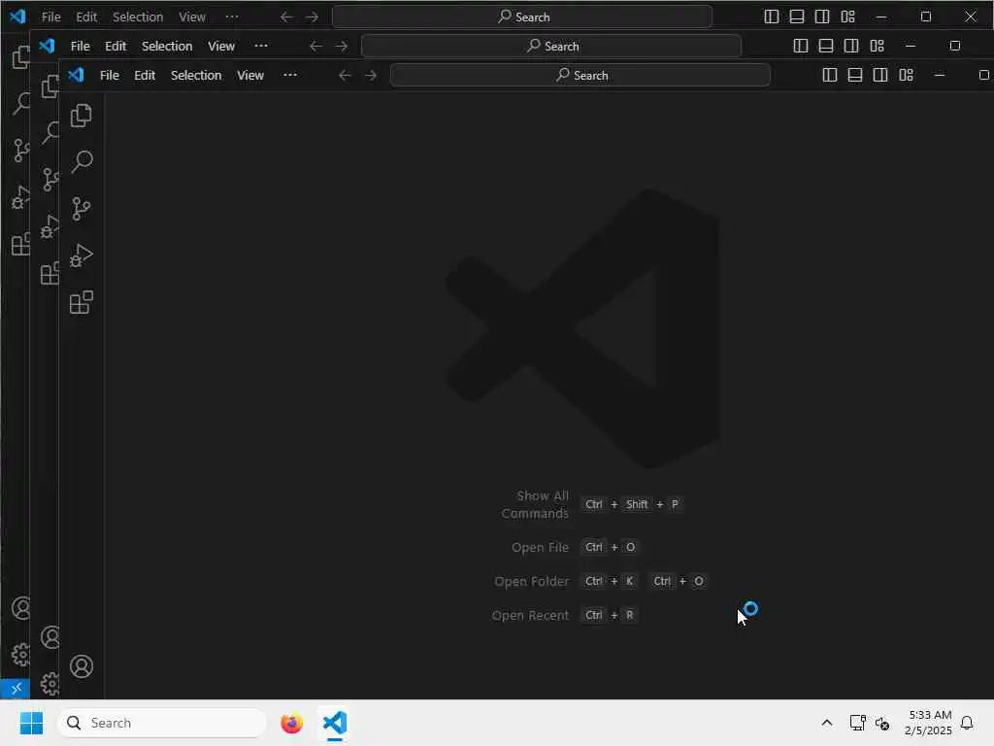Open Selection menu in front window
This screenshot has width=994, height=746.
click(x=196, y=75)
